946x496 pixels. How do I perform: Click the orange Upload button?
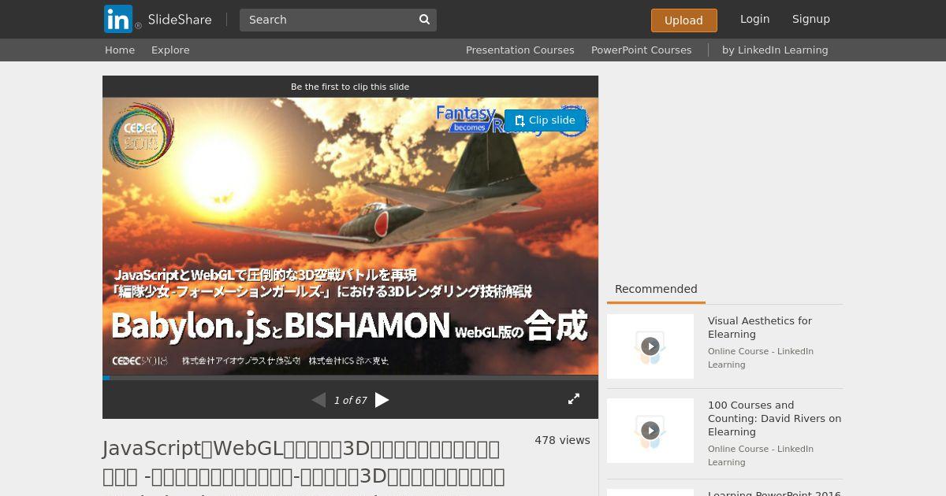[683, 20]
